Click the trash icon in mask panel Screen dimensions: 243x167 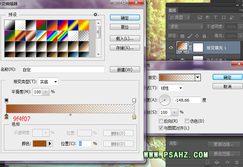(x=237, y=162)
